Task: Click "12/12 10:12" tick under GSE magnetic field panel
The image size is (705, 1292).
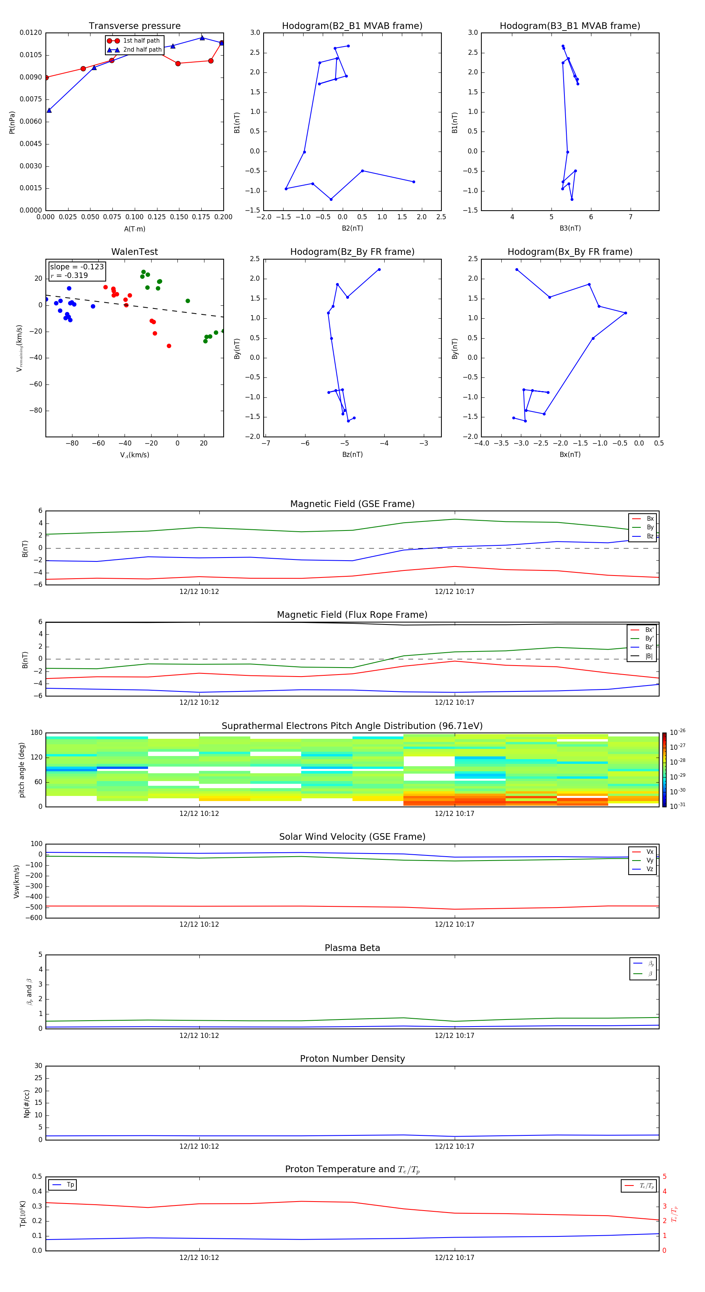Action: (x=199, y=592)
